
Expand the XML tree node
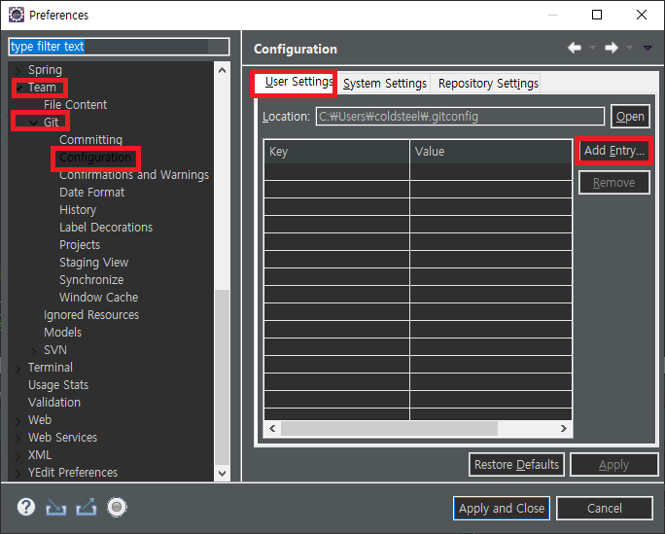(x=17, y=456)
